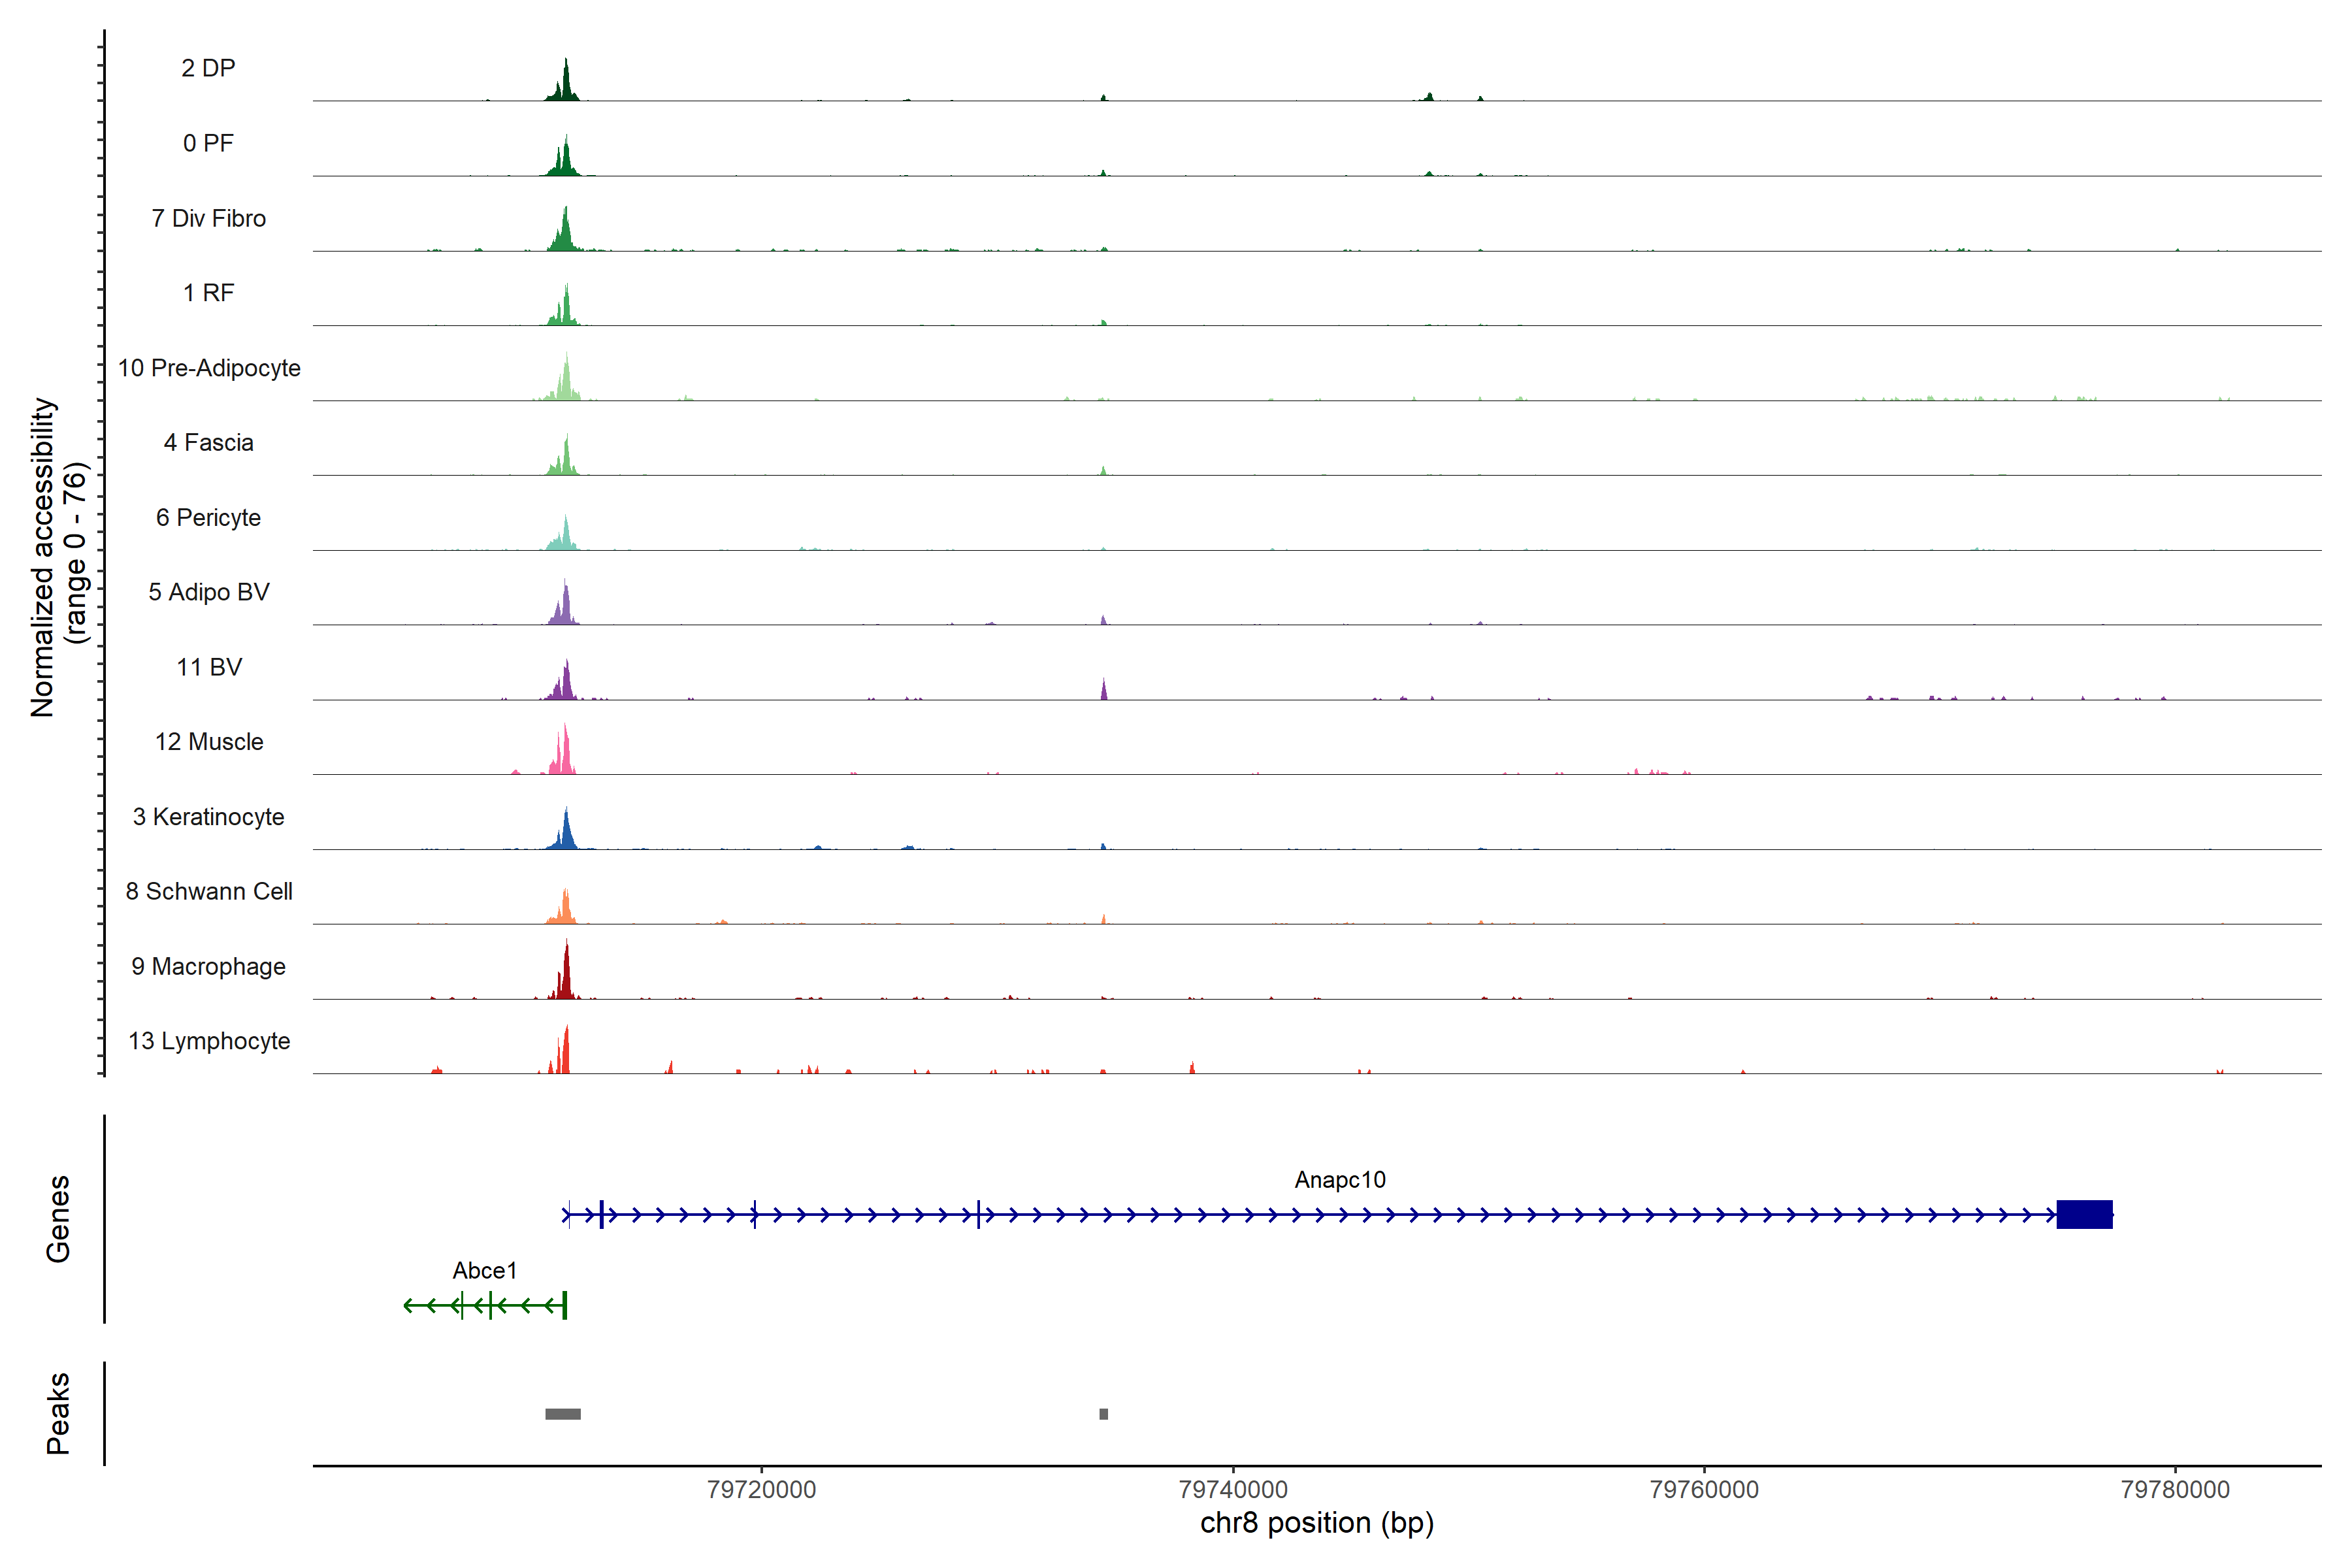Click the chr8 position (bp) axis title
This screenshot has width=2352, height=1568.
click(x=1316, y=1523)
